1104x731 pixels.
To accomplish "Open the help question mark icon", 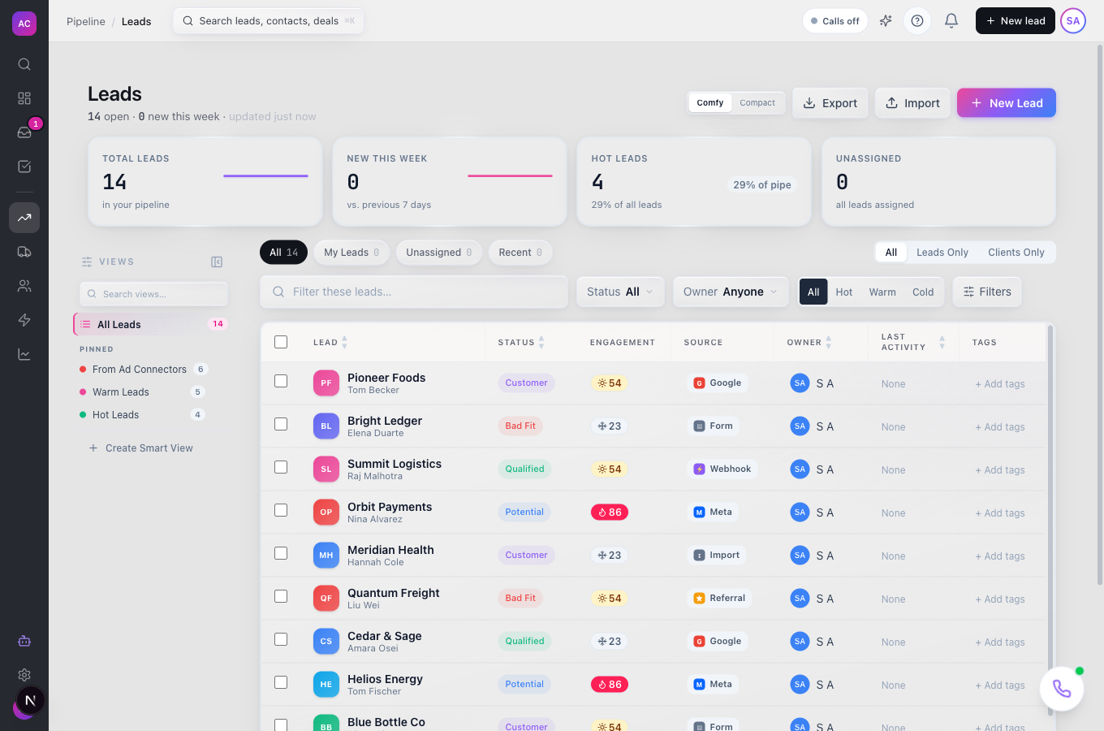I will [917, 21].
